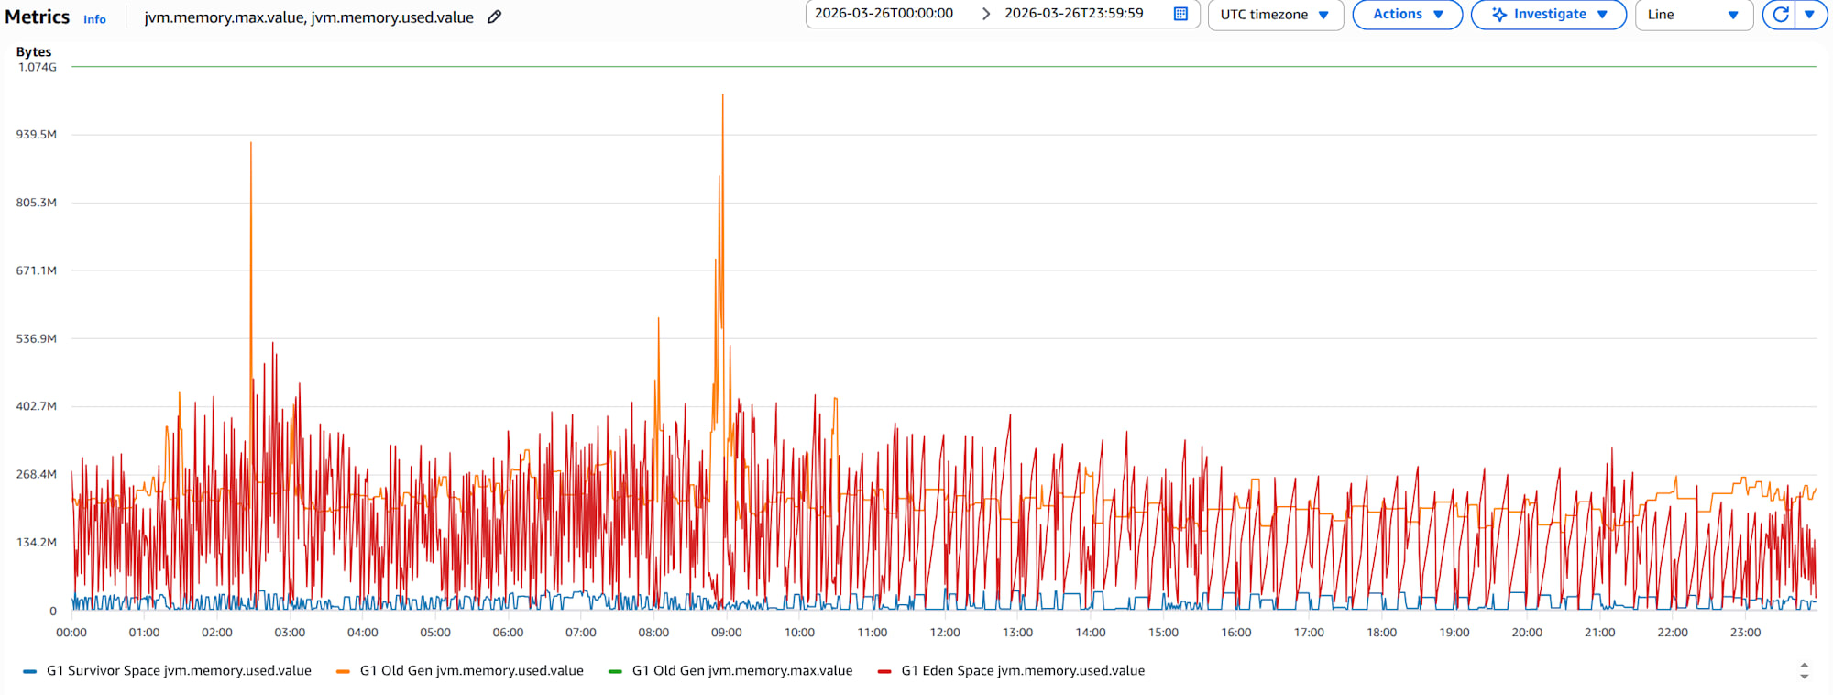Click the end time field 2026-03-26T23:59:59
This screenshot has height=695, width=1833.
[x=1073, y=14]
